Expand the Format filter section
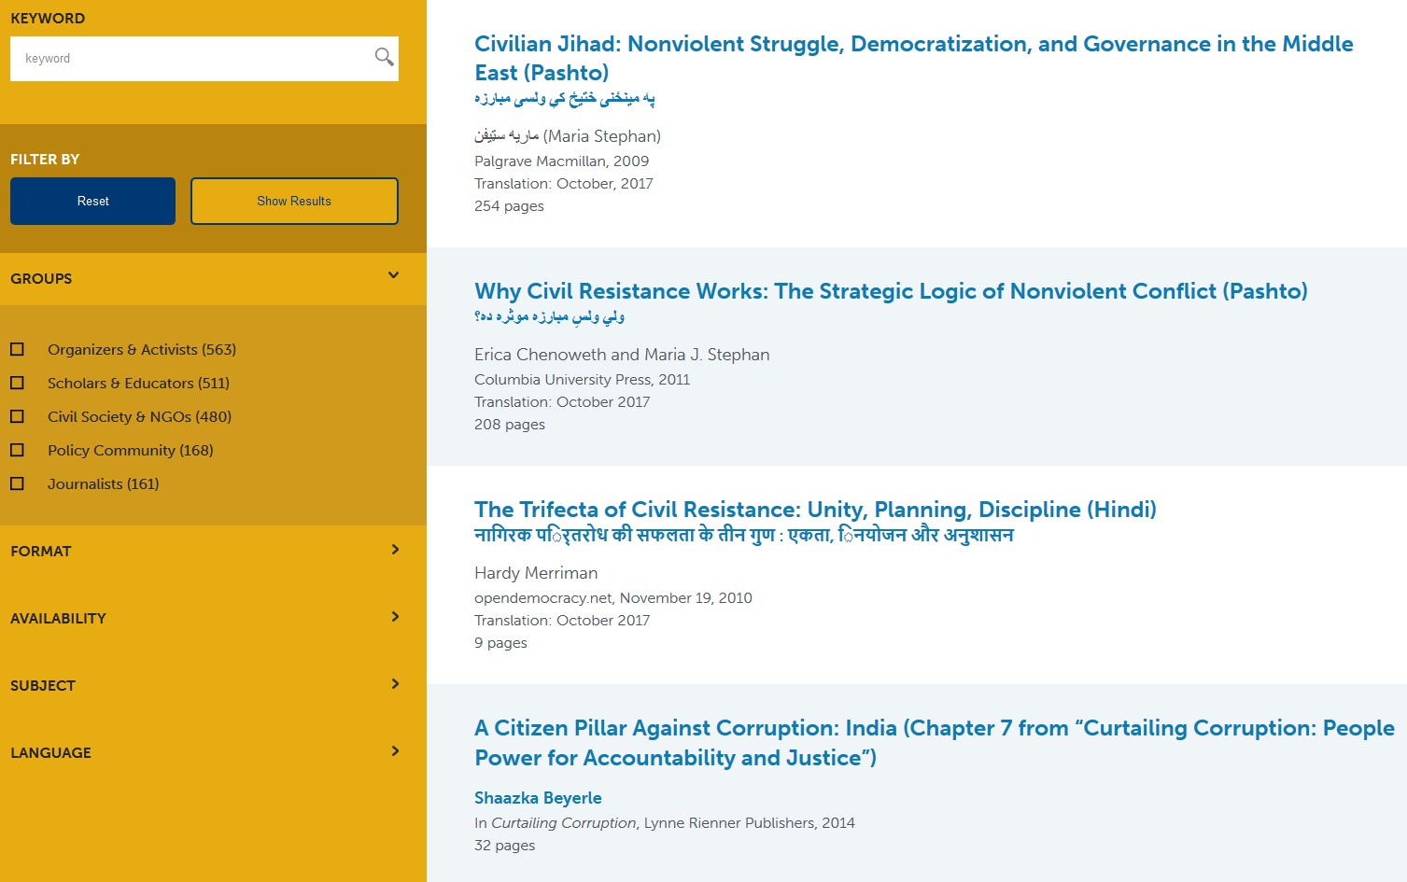The width and height of the screenshot is (1407, 882). pyautogui.click(x=395, y=550)
